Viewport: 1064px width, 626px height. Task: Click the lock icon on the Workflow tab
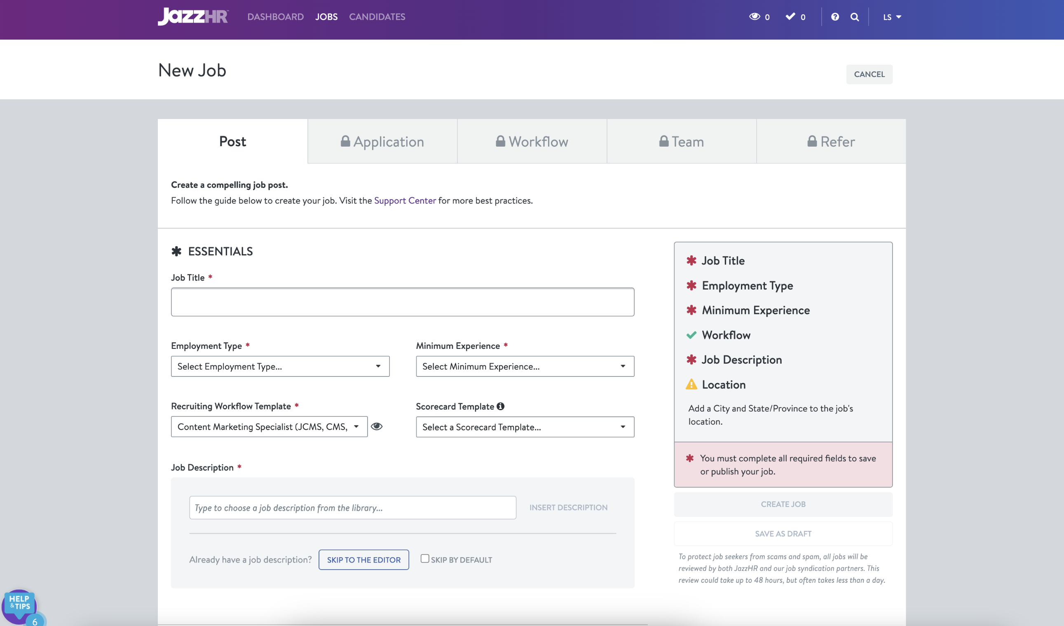(500, 141)
